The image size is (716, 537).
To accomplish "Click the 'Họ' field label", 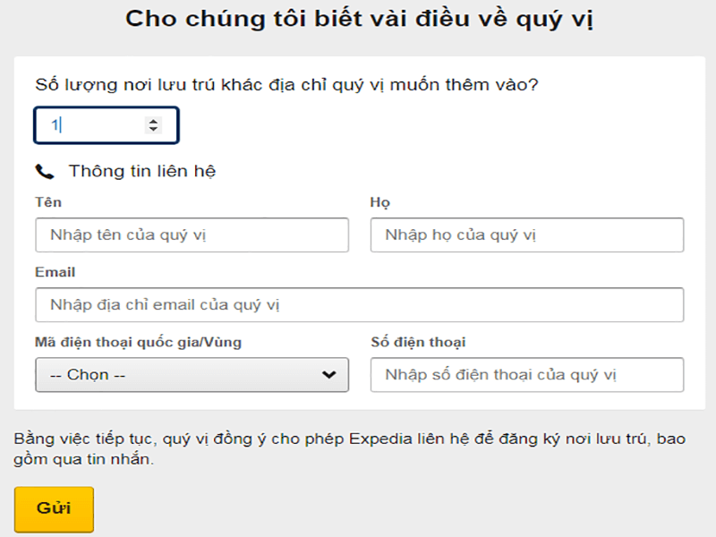I will 380,202.
